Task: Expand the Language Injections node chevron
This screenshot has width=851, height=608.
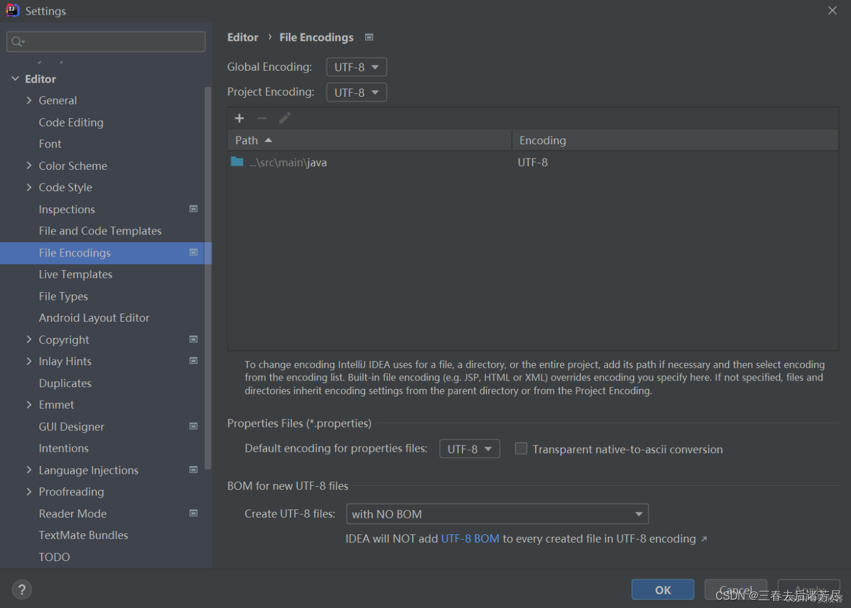Action: click(29, 470)
